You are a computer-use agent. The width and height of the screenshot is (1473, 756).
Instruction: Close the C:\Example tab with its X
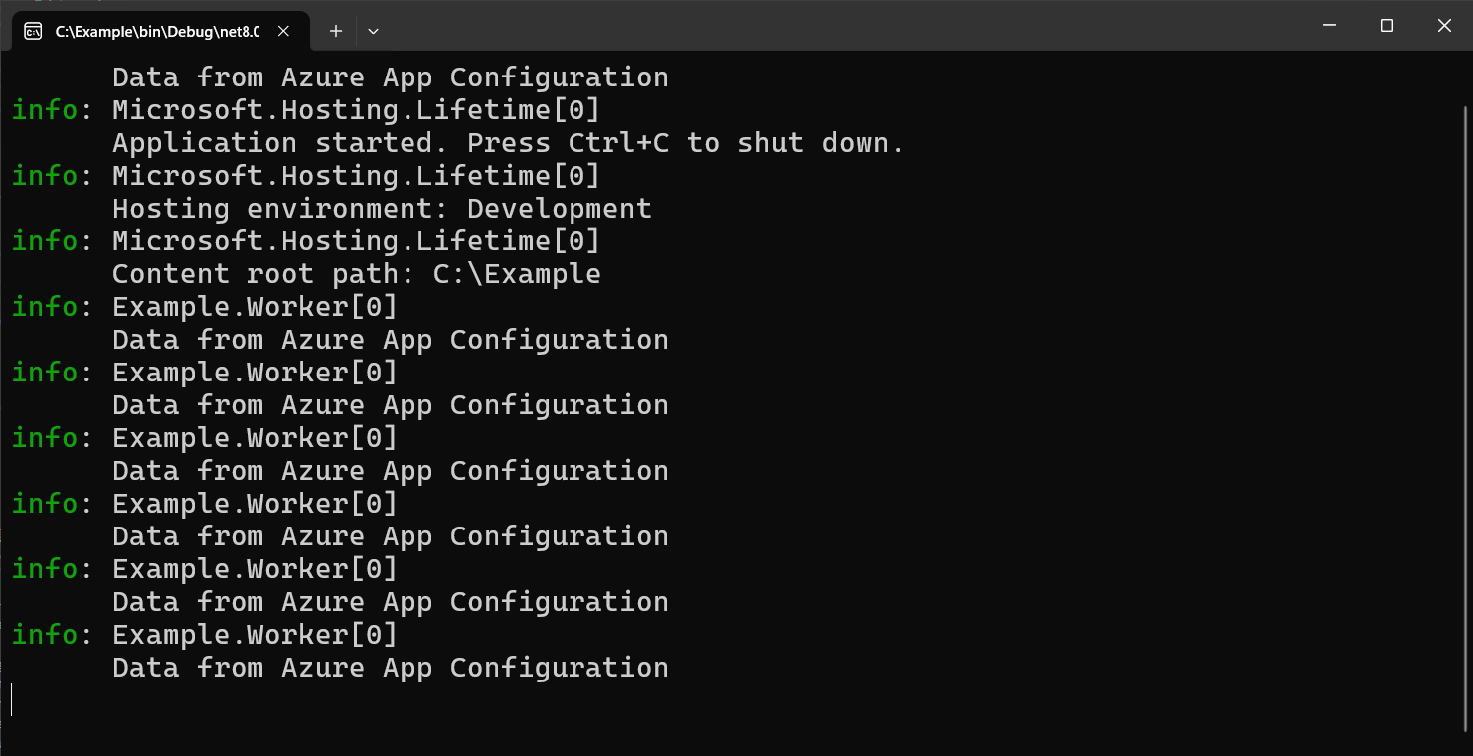point(283,31)
